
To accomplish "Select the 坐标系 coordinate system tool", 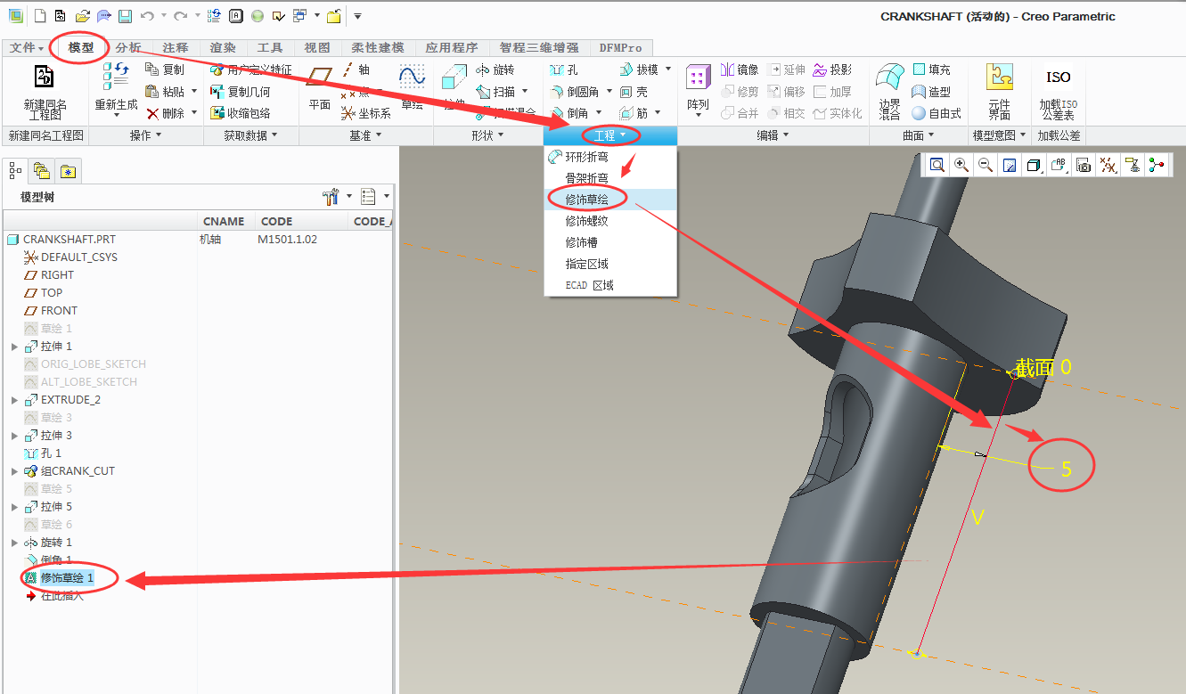I will point(366,113).
